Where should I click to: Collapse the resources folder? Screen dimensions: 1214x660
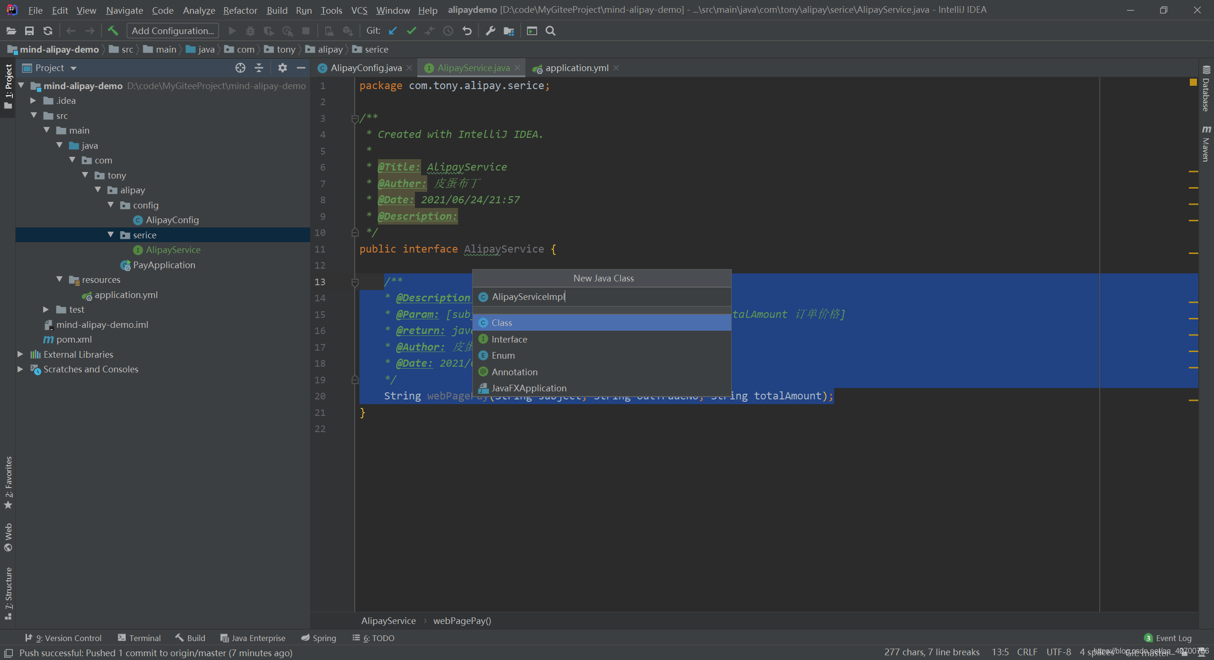[59, 280]
